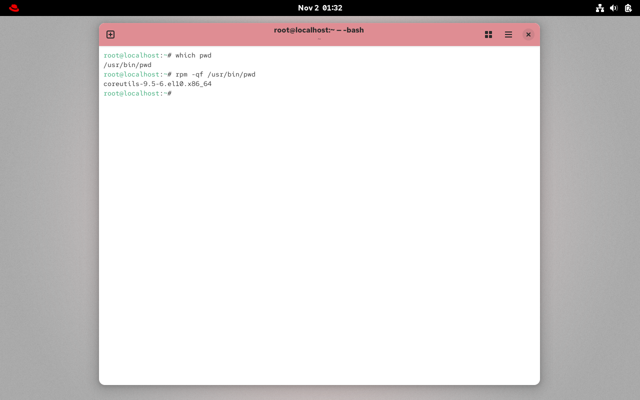Expand the tilde path subtitle under the title
The image size is (640, 400).
(x=319, y=38)
